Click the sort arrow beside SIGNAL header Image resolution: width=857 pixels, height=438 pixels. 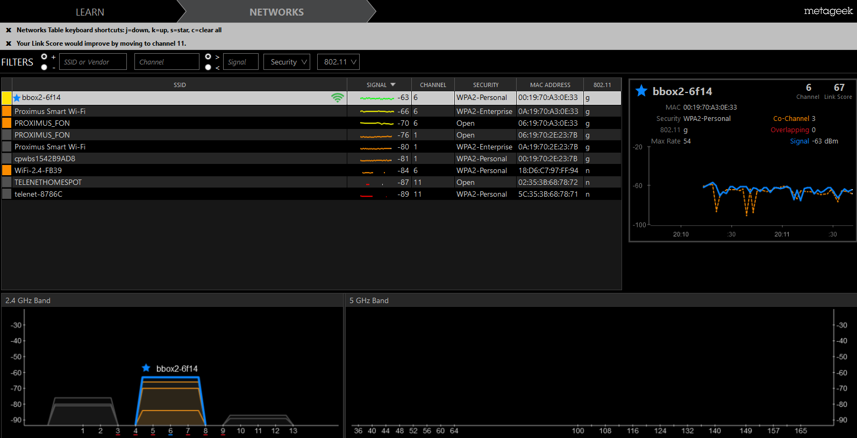click(393, 85)
